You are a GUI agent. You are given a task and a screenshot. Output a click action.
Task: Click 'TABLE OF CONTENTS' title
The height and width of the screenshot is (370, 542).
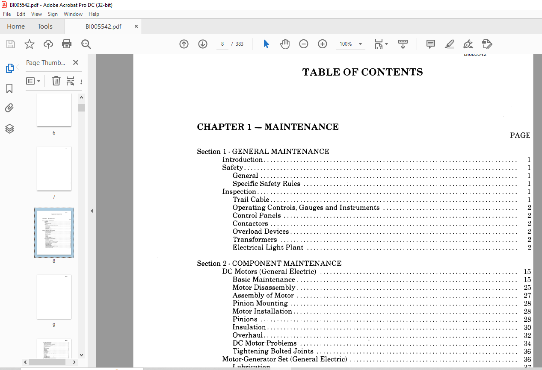coord(363,72)
